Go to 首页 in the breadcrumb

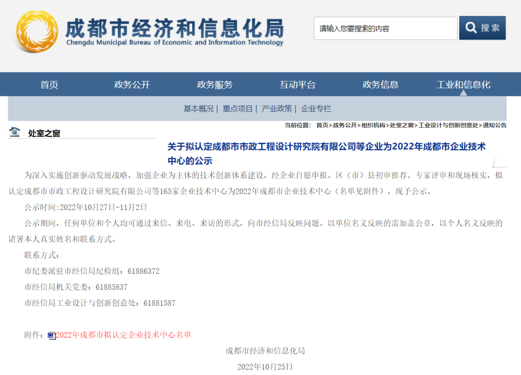322,125
